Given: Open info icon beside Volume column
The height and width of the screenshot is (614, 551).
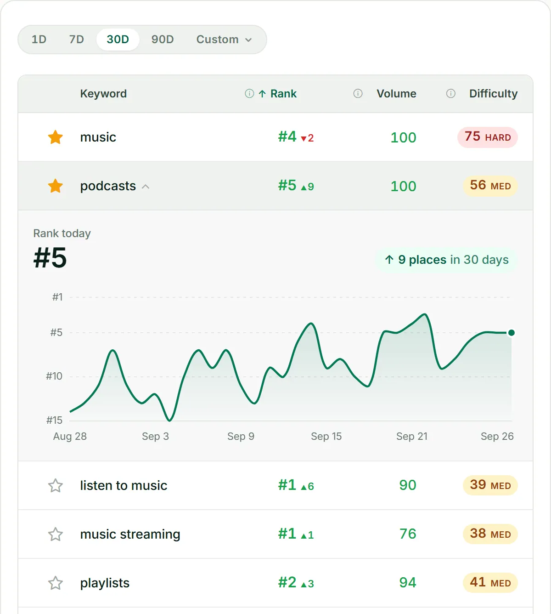Looking at the screenshot, I should (358, 94).
